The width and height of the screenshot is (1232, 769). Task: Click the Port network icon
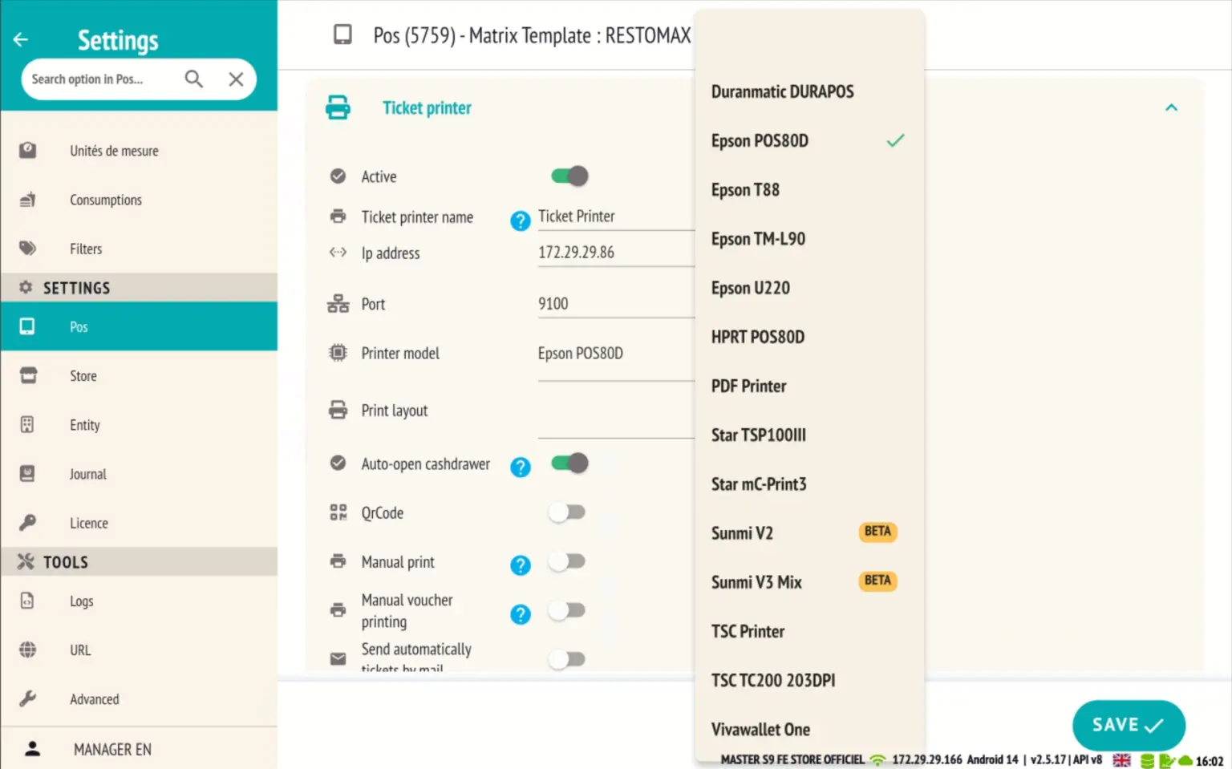coord(338,304)
